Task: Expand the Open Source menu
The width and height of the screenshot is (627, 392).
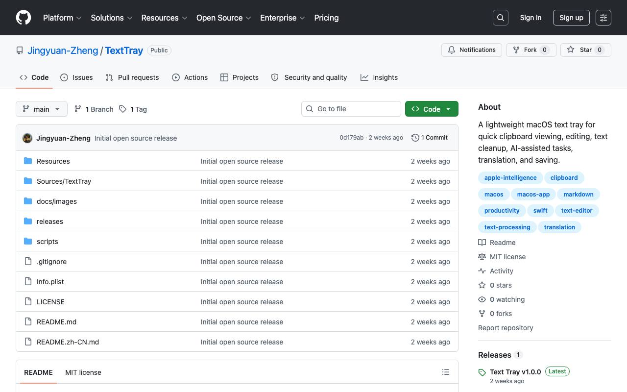Action: coord(224,18)
